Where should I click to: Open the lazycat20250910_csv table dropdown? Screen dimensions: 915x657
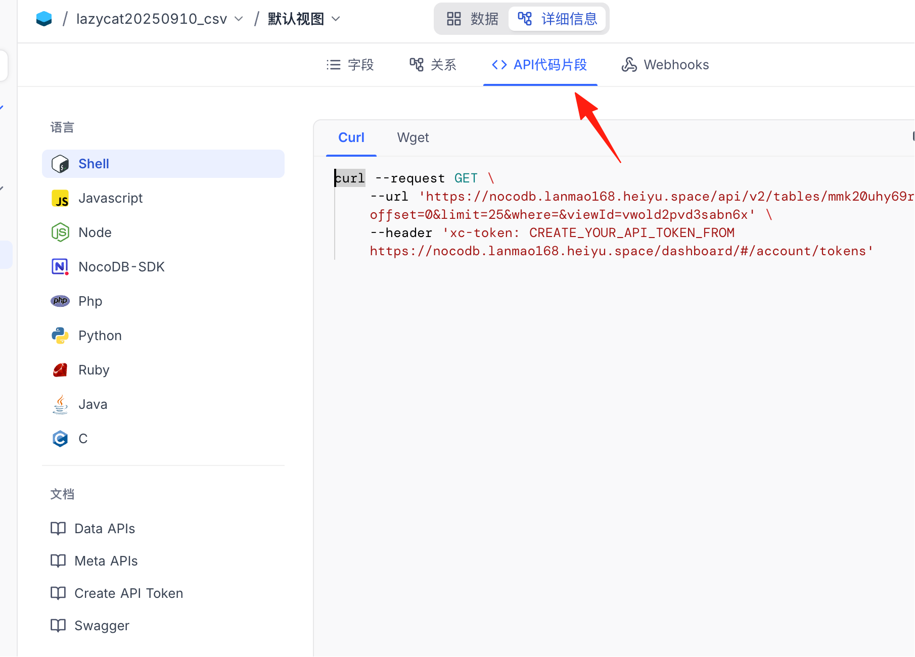[160, 19]
